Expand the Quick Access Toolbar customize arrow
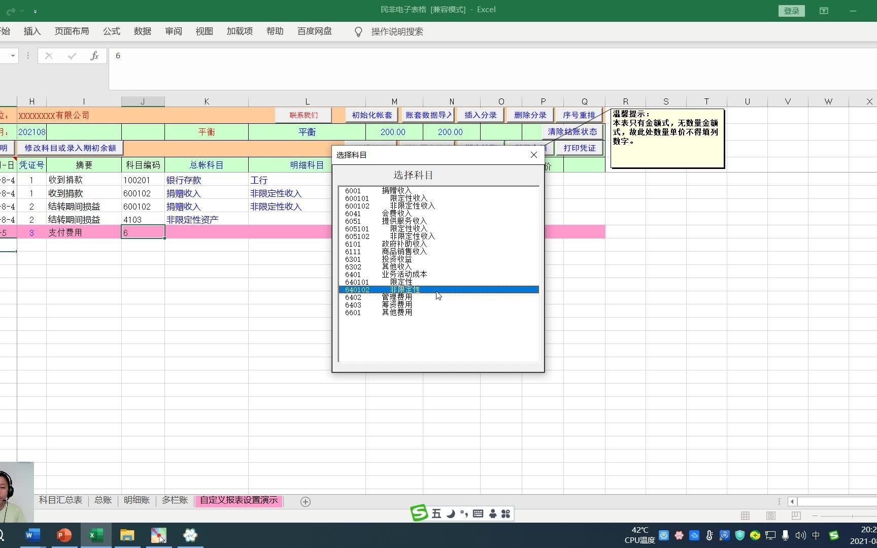This screenshot has width=877, height=548. tap(36, 11)
